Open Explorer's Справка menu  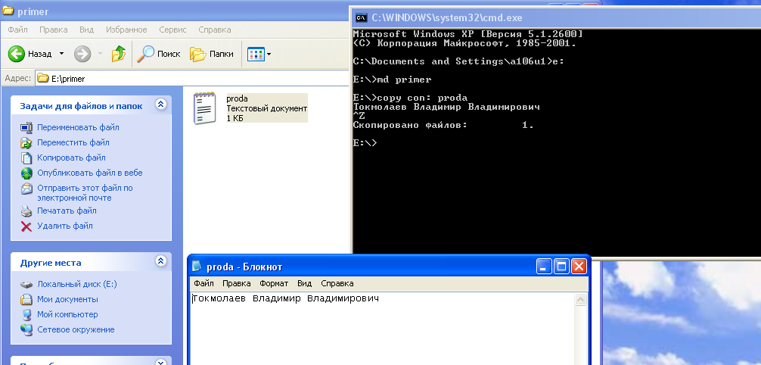215,30
